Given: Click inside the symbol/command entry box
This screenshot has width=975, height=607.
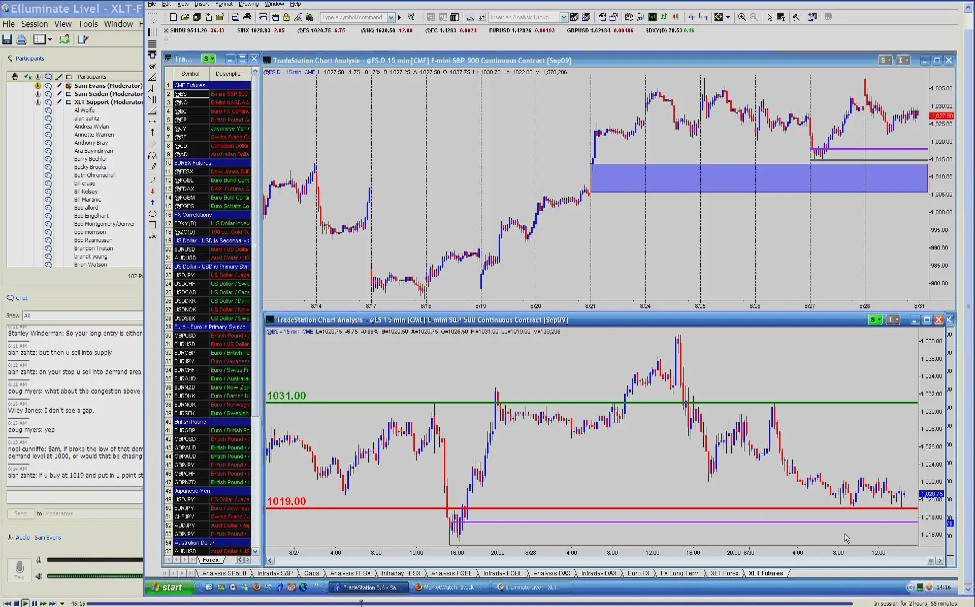Looking at the screenshot, I should pos(354,17).
